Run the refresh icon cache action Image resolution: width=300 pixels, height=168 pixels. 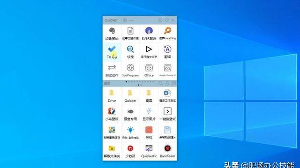point(112,133)
